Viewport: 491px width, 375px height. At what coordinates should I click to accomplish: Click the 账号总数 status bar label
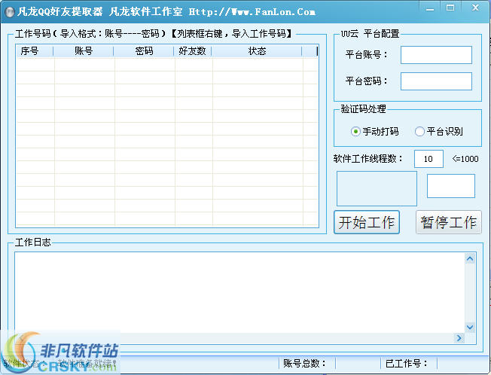[x=304, y=364]
